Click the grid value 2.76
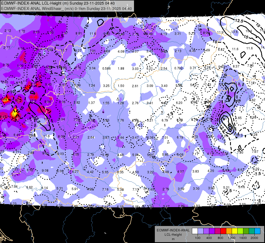The image size is (265, 243). click(135, 103)
